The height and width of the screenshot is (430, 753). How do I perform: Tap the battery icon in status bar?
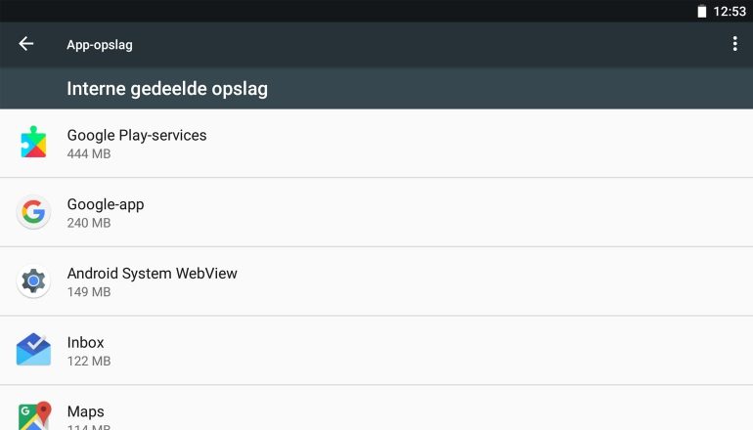(701, 12)
